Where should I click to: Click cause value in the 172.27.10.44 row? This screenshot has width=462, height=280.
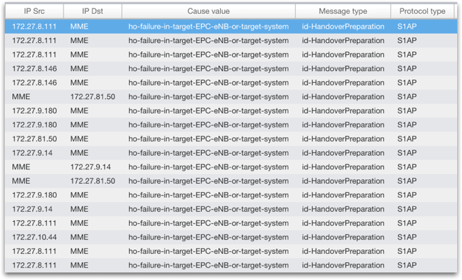point(208,237)
